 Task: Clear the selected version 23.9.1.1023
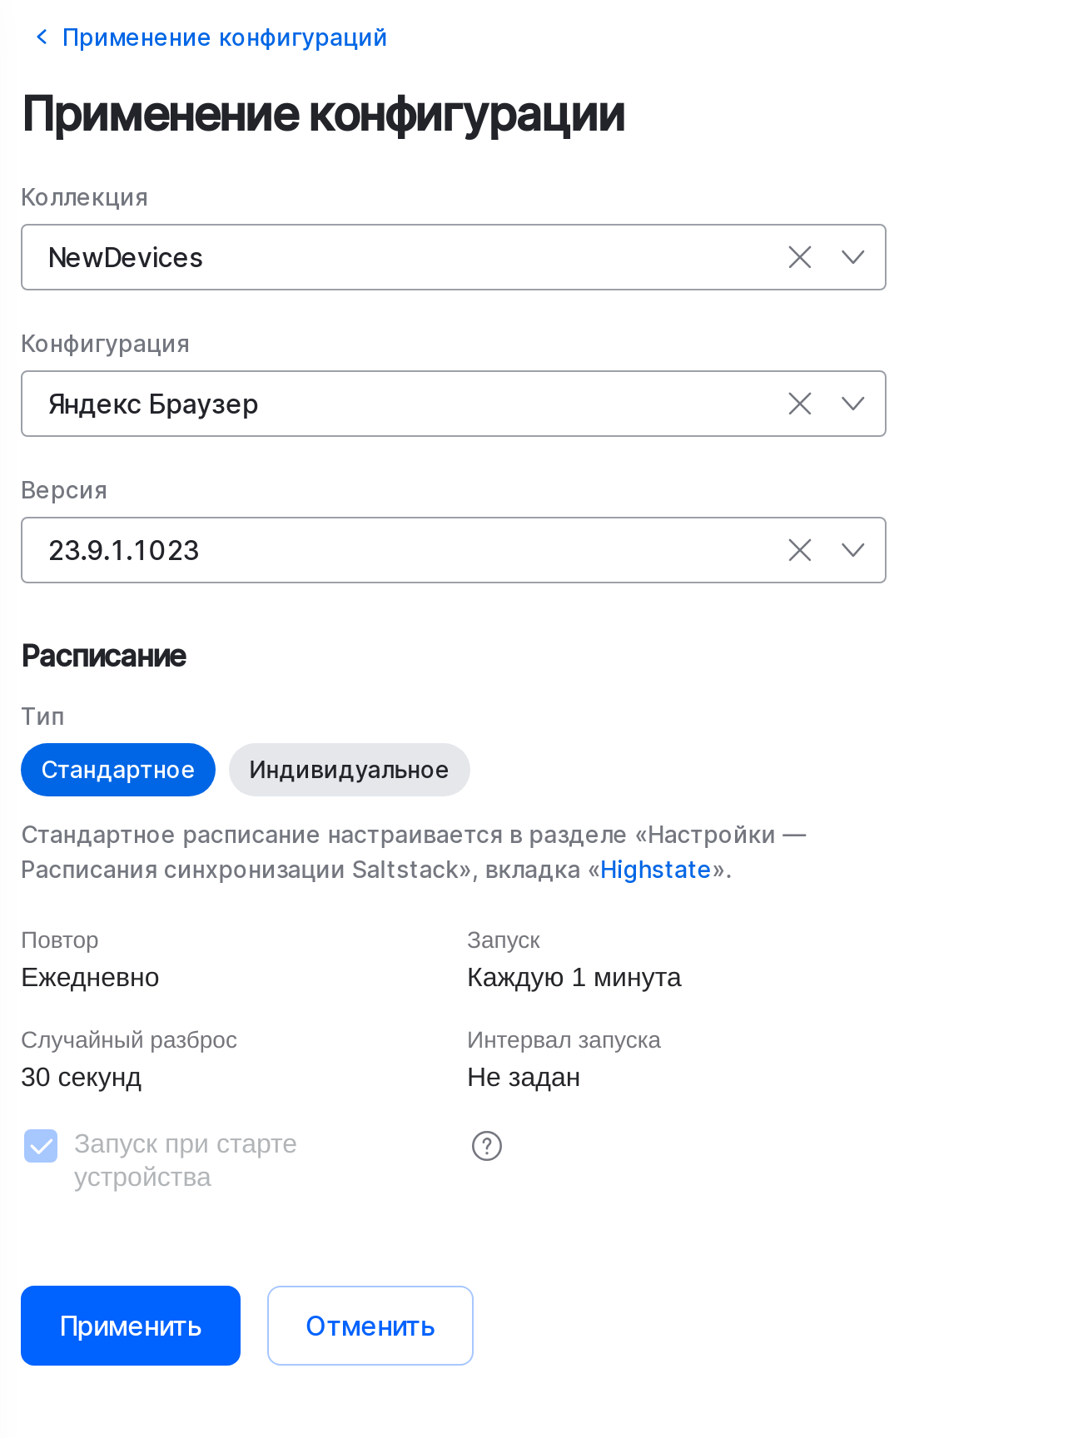point(798,550)
